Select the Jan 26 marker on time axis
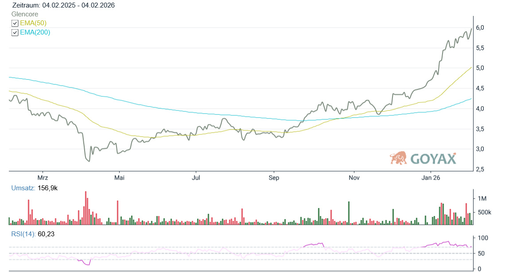The height and width of the screenshot is (273, 505). click(431, 177)
